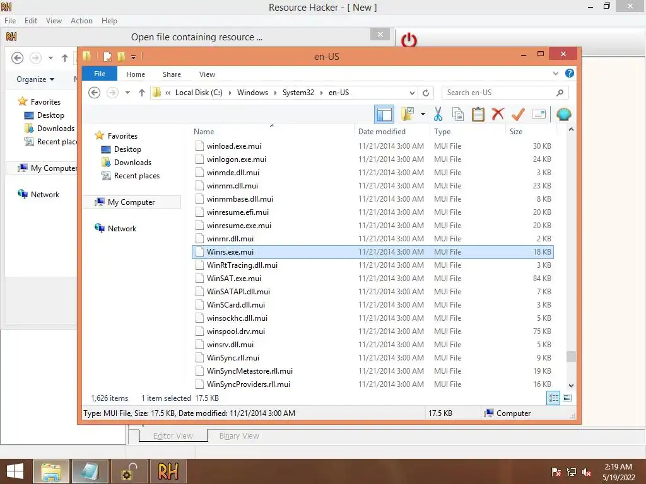Click System32 in the address breadcrumb
Viewport: 646px width, 484px height.
point(298,93)
